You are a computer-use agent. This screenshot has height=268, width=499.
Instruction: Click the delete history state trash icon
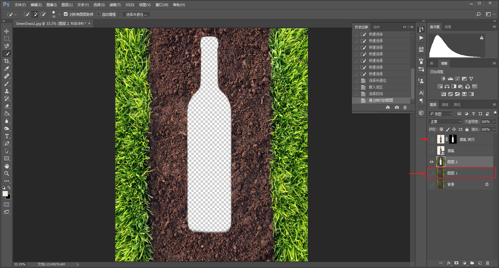point(405,107)
